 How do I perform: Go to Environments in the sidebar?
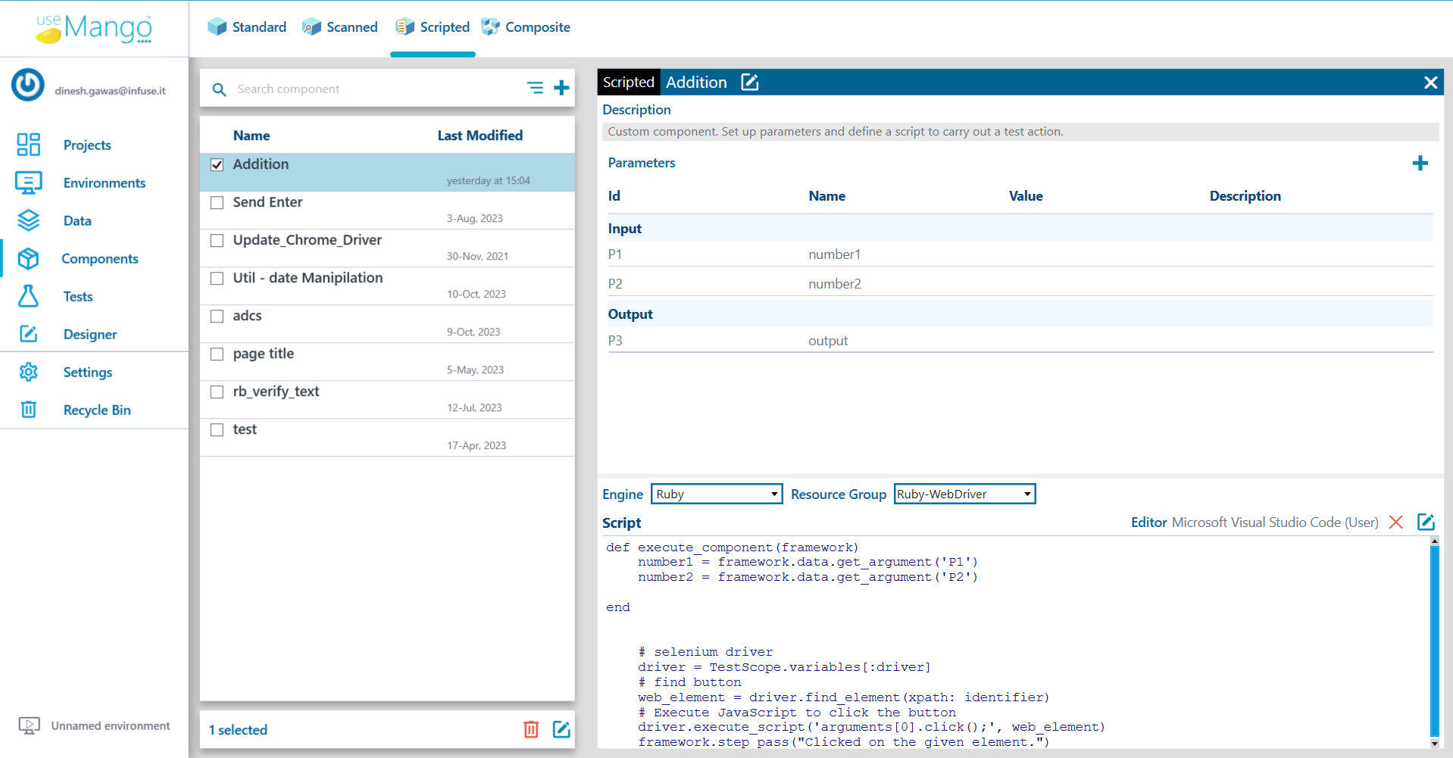pyautogui.click(x=104, y=182)
